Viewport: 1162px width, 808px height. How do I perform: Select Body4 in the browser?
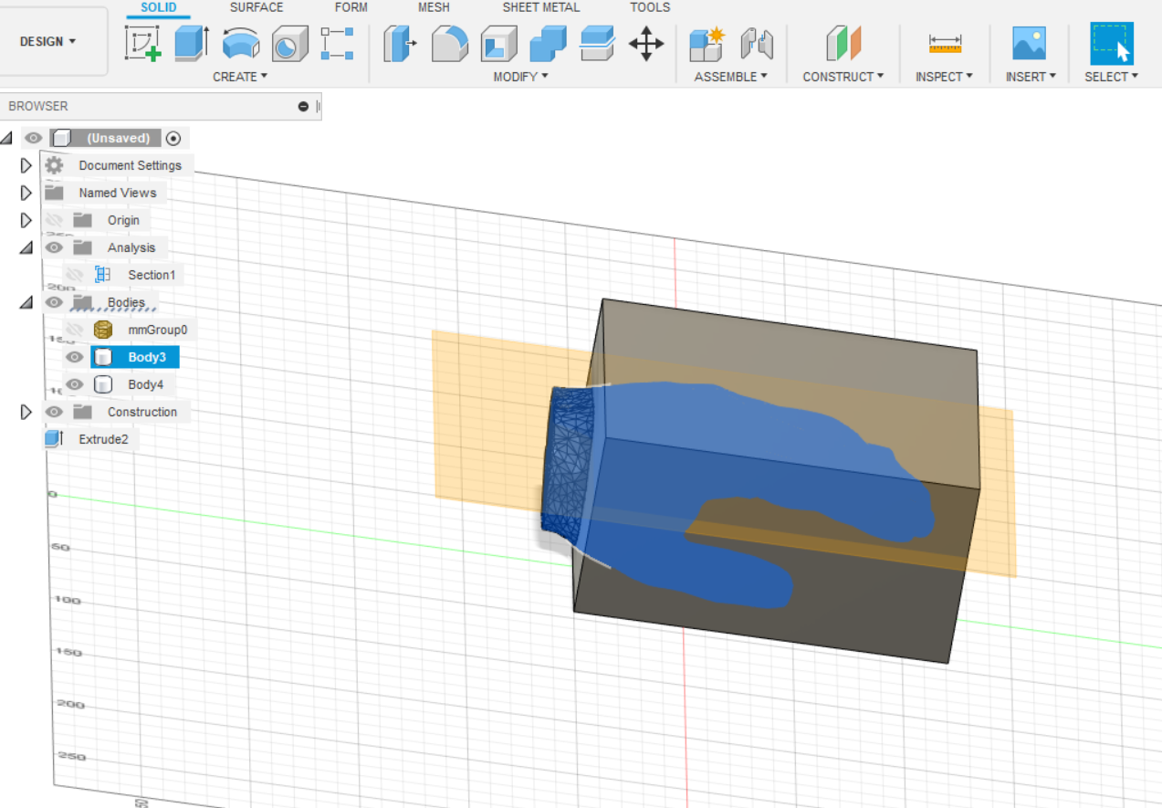click(x=145, y=384)
